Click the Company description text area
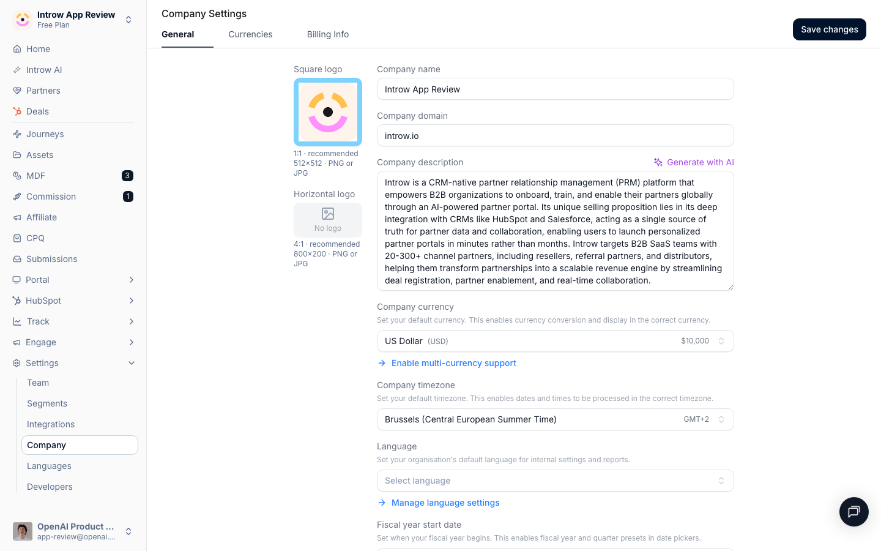This screenshot has height=551, width=881. pos(556,231)
